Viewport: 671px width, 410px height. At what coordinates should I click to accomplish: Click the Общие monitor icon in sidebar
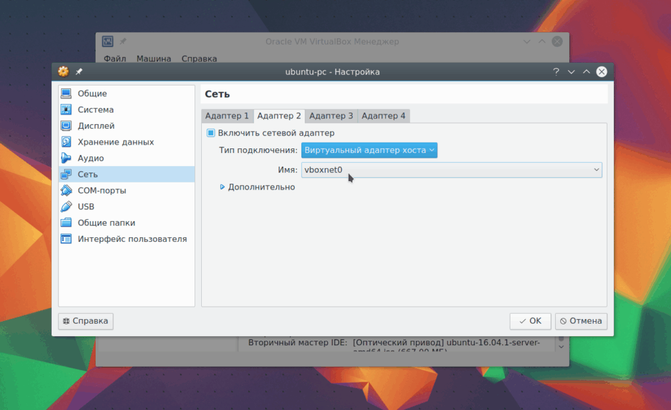coord(66,93)
